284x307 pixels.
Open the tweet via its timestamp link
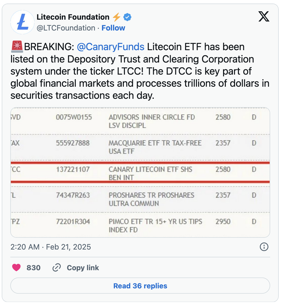[50, 247]
